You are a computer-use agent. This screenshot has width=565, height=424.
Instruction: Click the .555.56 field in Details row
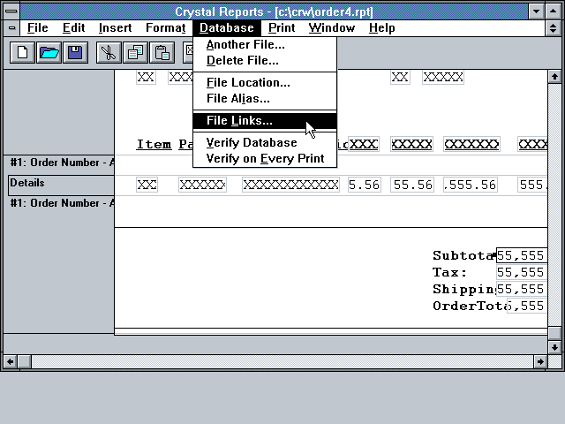471,185
